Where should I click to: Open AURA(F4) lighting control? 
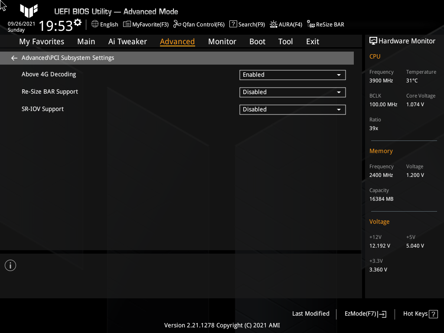click(x=286, y=24)
